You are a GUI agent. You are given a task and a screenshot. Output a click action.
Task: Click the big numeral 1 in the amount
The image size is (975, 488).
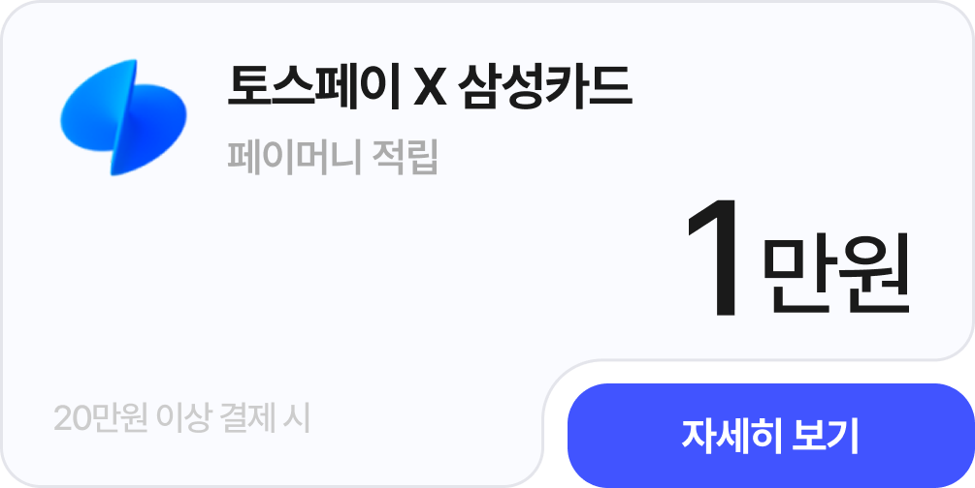715,259
